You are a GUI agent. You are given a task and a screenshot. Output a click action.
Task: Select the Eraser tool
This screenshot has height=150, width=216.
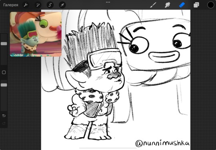(x=182, y=5)
